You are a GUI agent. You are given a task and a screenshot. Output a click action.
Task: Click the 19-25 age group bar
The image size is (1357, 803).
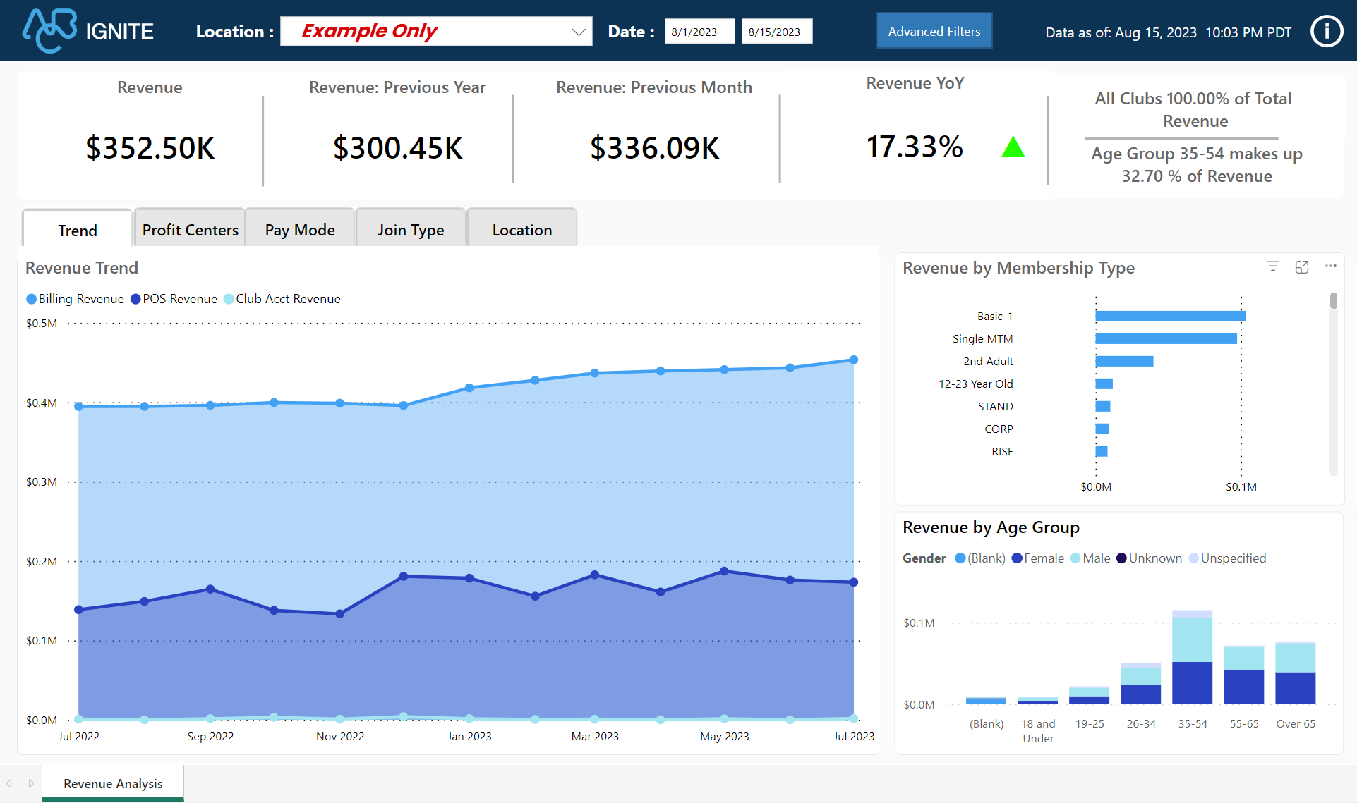pos(1090,695)
